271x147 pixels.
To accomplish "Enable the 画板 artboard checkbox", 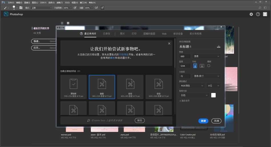I will [209, 66].
